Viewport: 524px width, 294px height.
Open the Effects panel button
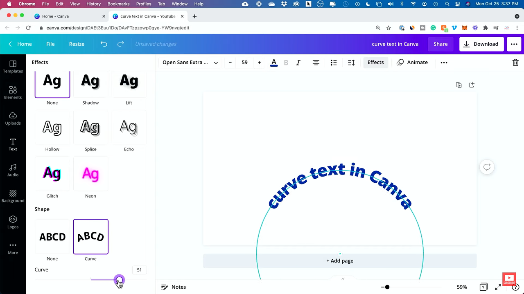(375, 63)
